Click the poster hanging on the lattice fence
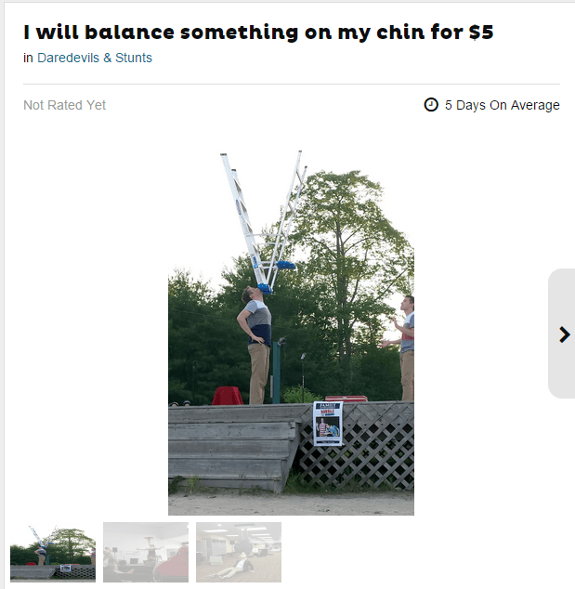575x589 pixels. (x=328, y=424)
